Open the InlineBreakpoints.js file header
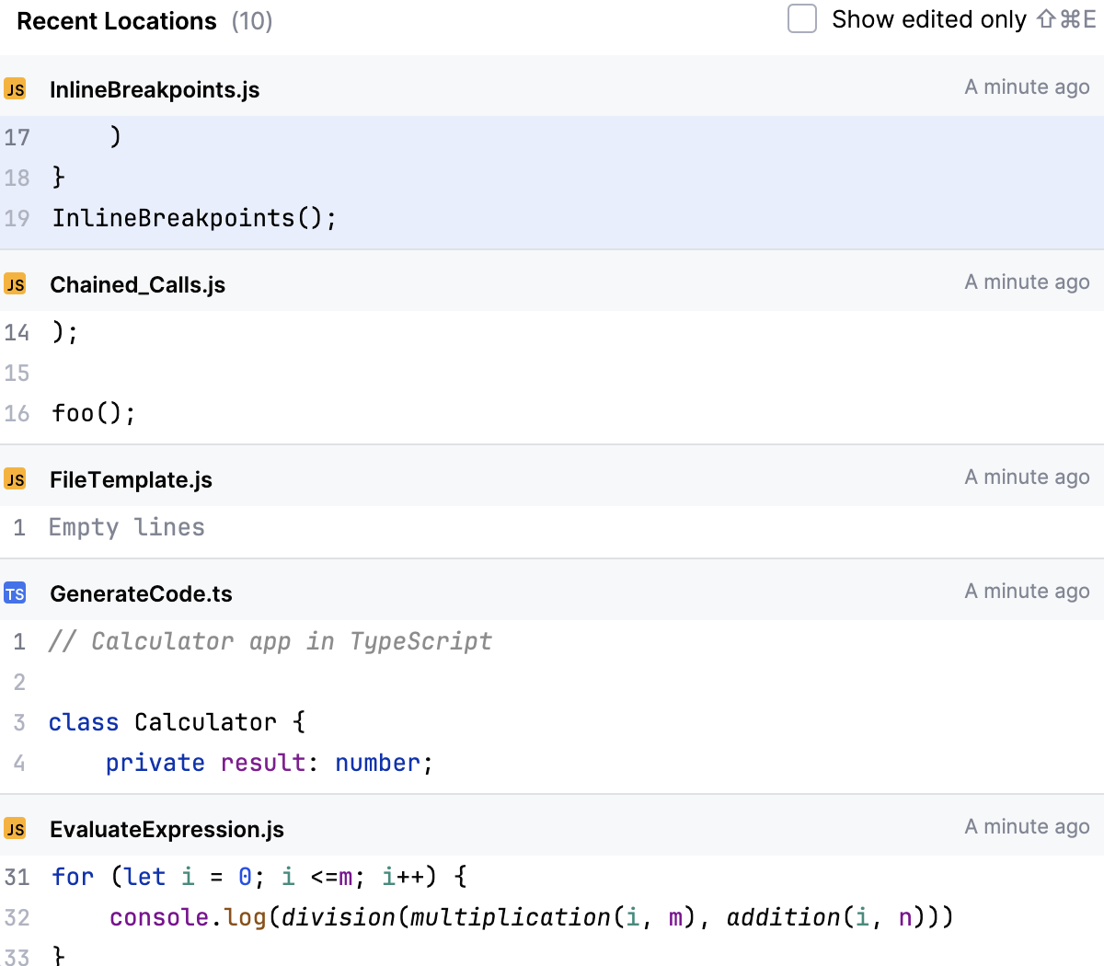This screenshot has width=1104, height=966. [155, 90]
